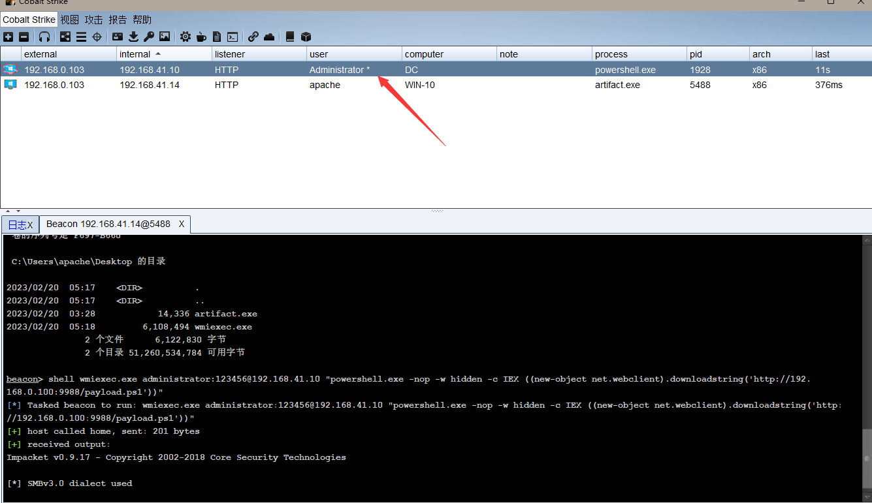Click the Scripted Web Delivery terminal icon
872x503 pixels.
pyautogui.click(x=232, y=37)
